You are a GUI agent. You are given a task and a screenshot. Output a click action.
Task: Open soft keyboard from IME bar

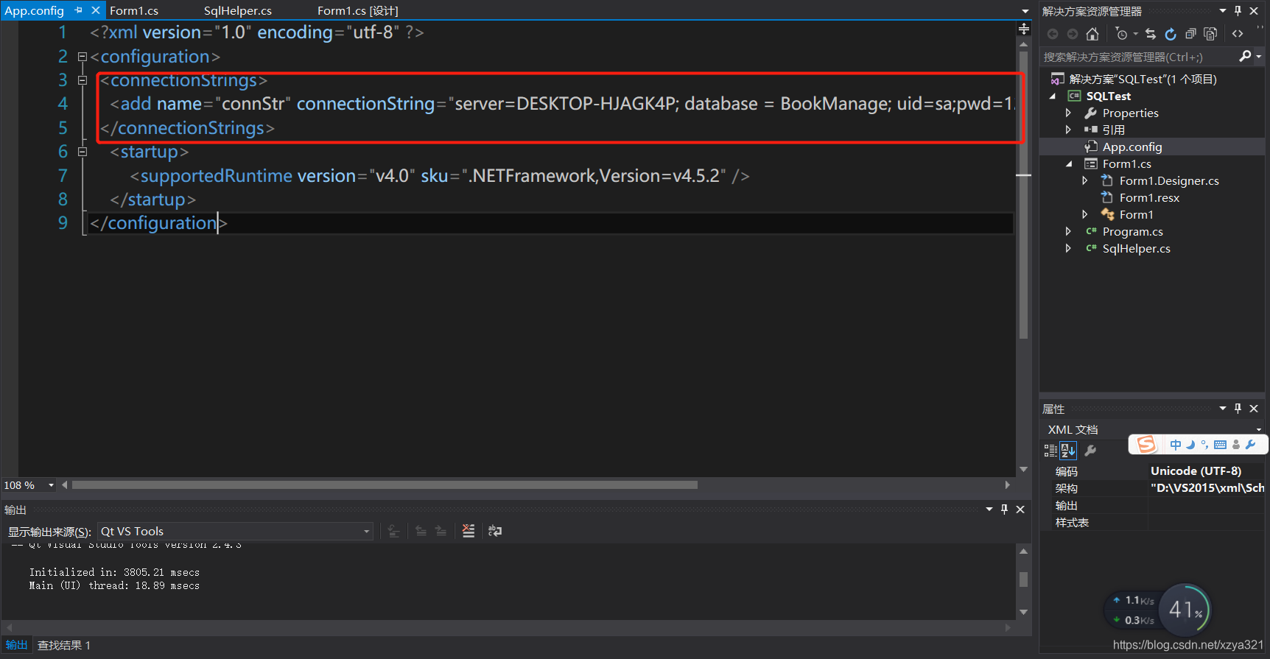[1220, 445]
